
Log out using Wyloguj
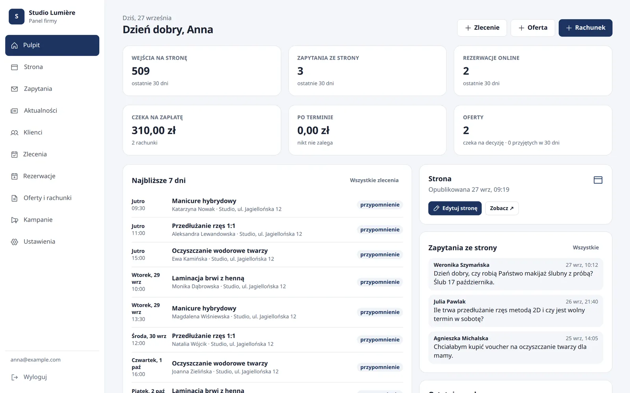52,377
